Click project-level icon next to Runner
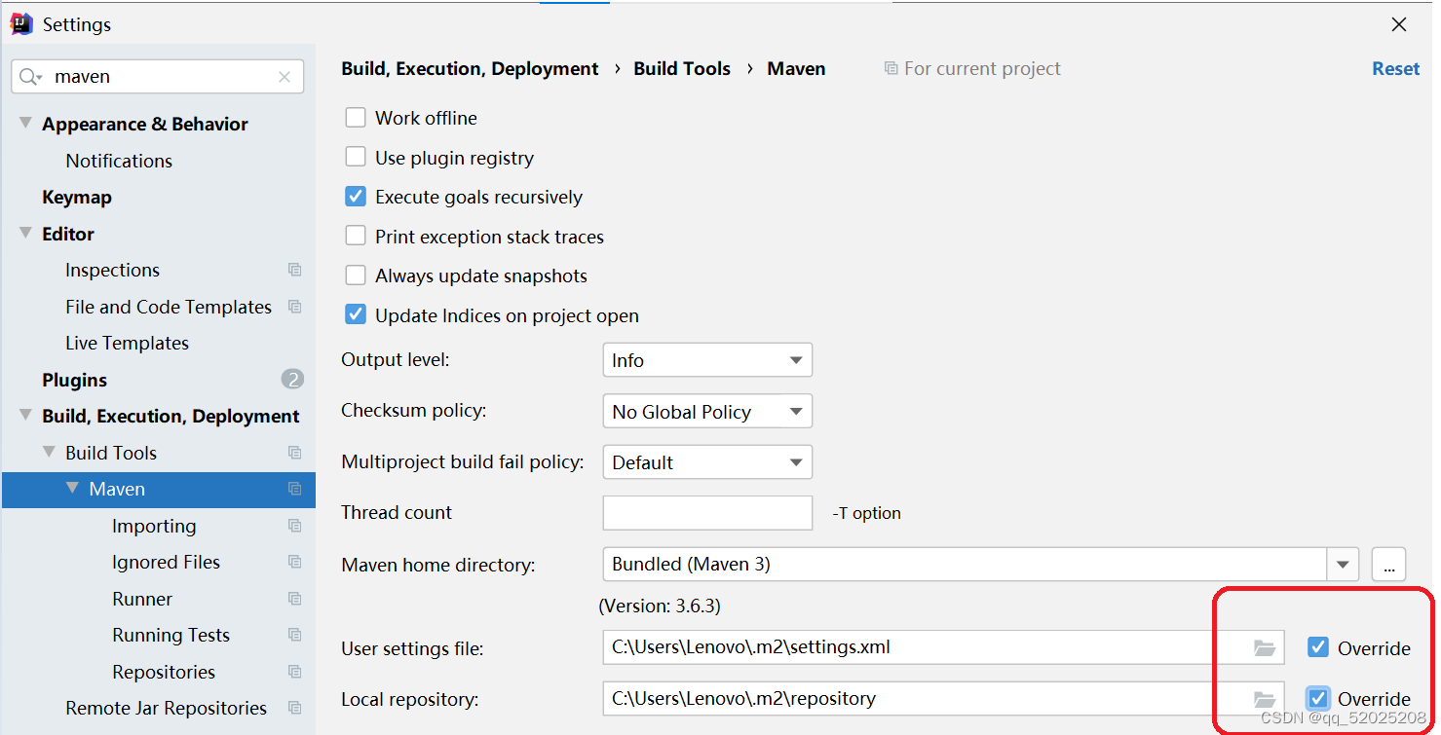The width and height of the screenshot is (1441, 735). tap(294, 599)
